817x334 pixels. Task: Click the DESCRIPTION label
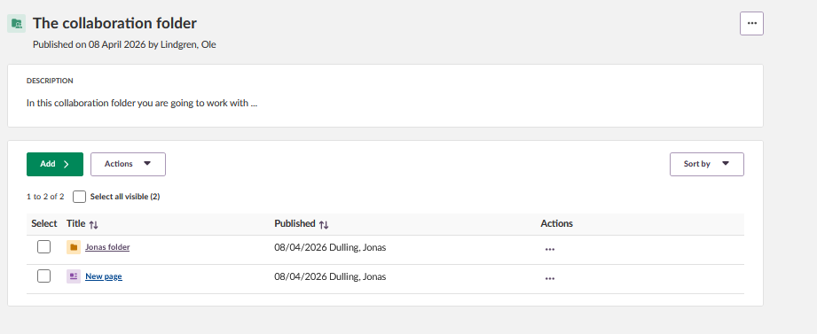coord(50,81)
